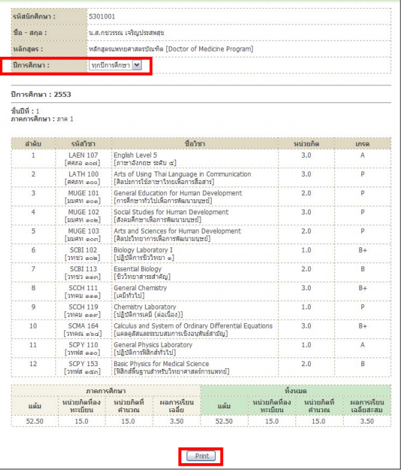Select course name English Level 5
This screenshot has width=401, height=471.
(x=135, y=155)
